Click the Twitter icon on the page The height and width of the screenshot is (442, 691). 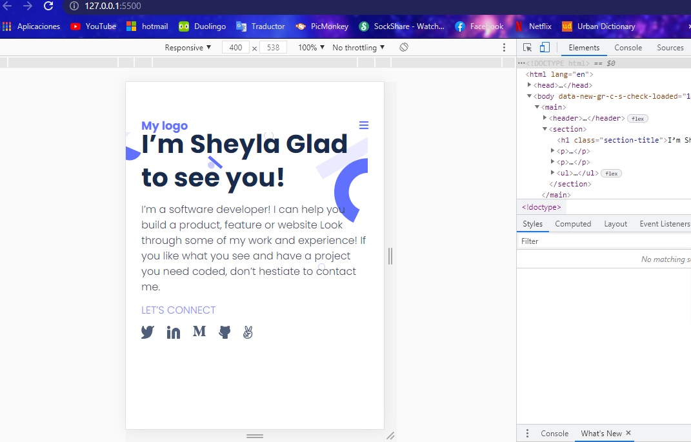coord(147,332)
